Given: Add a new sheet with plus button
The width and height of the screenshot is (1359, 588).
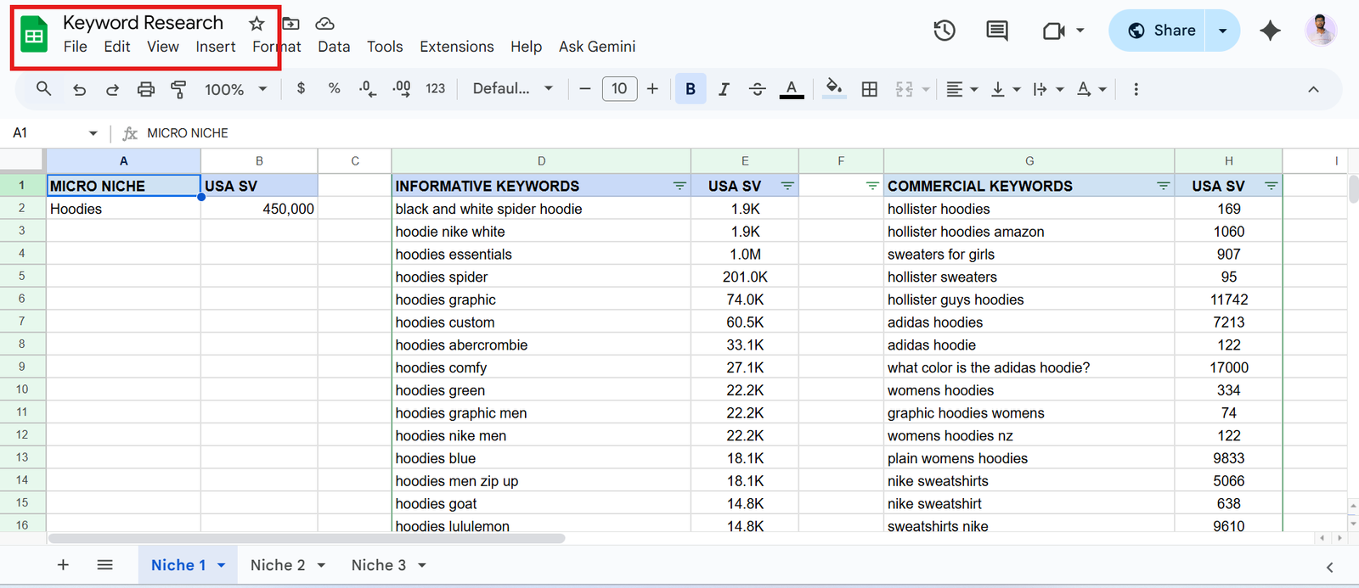Looking at the screenshot, I should (x=63, y=565).
